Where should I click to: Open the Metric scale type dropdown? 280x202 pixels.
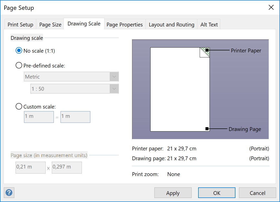click(x=71, y=77)
